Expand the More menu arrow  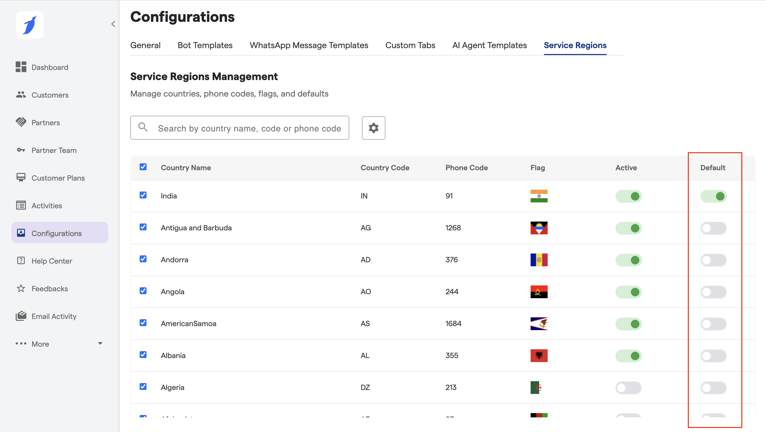[100, 343]
